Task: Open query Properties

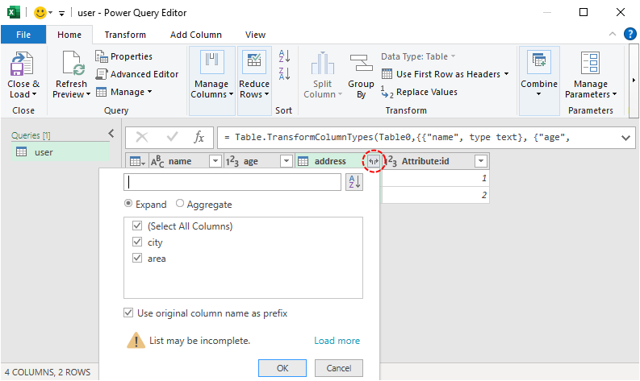Action: tap(124, 56)
